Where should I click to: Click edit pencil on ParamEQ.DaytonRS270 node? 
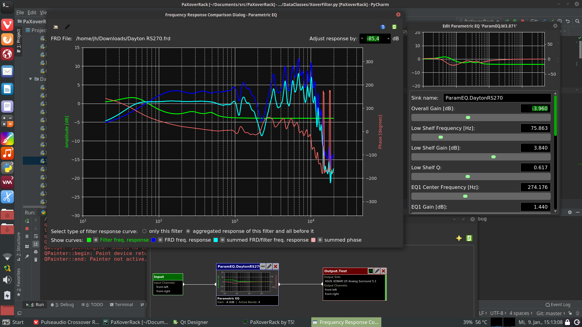[269, 266]
